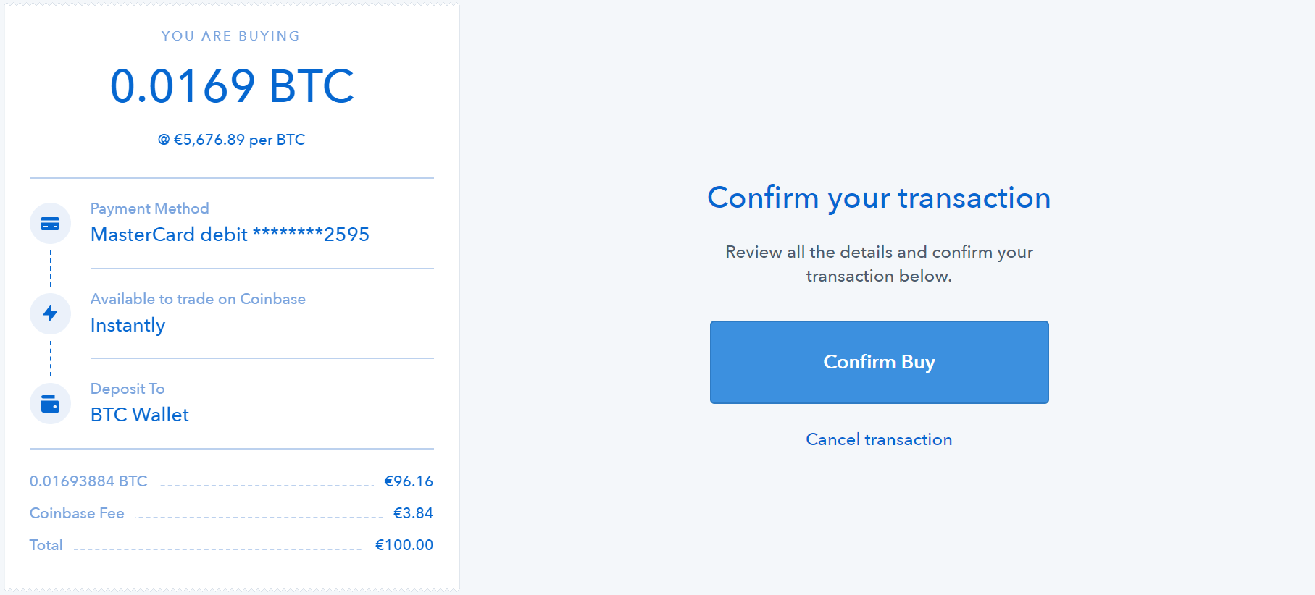Click the lightning bolt availability icon
Screen dimensions: 1315x595
[x=50, y=313]
